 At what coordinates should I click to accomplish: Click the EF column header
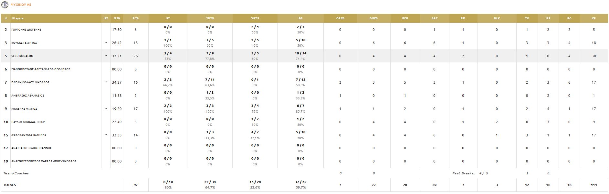pyautogui.click(x=593, y=18)
